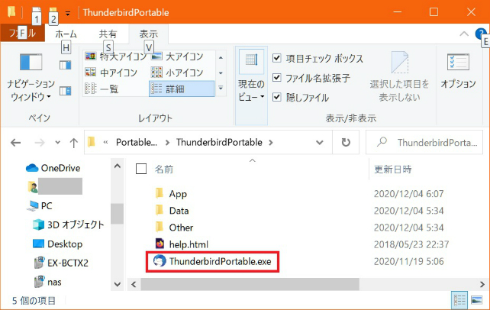Viewport: 490px width, 310px height.
Task: Click quick access properties icon
Action: tap(37, 12)
